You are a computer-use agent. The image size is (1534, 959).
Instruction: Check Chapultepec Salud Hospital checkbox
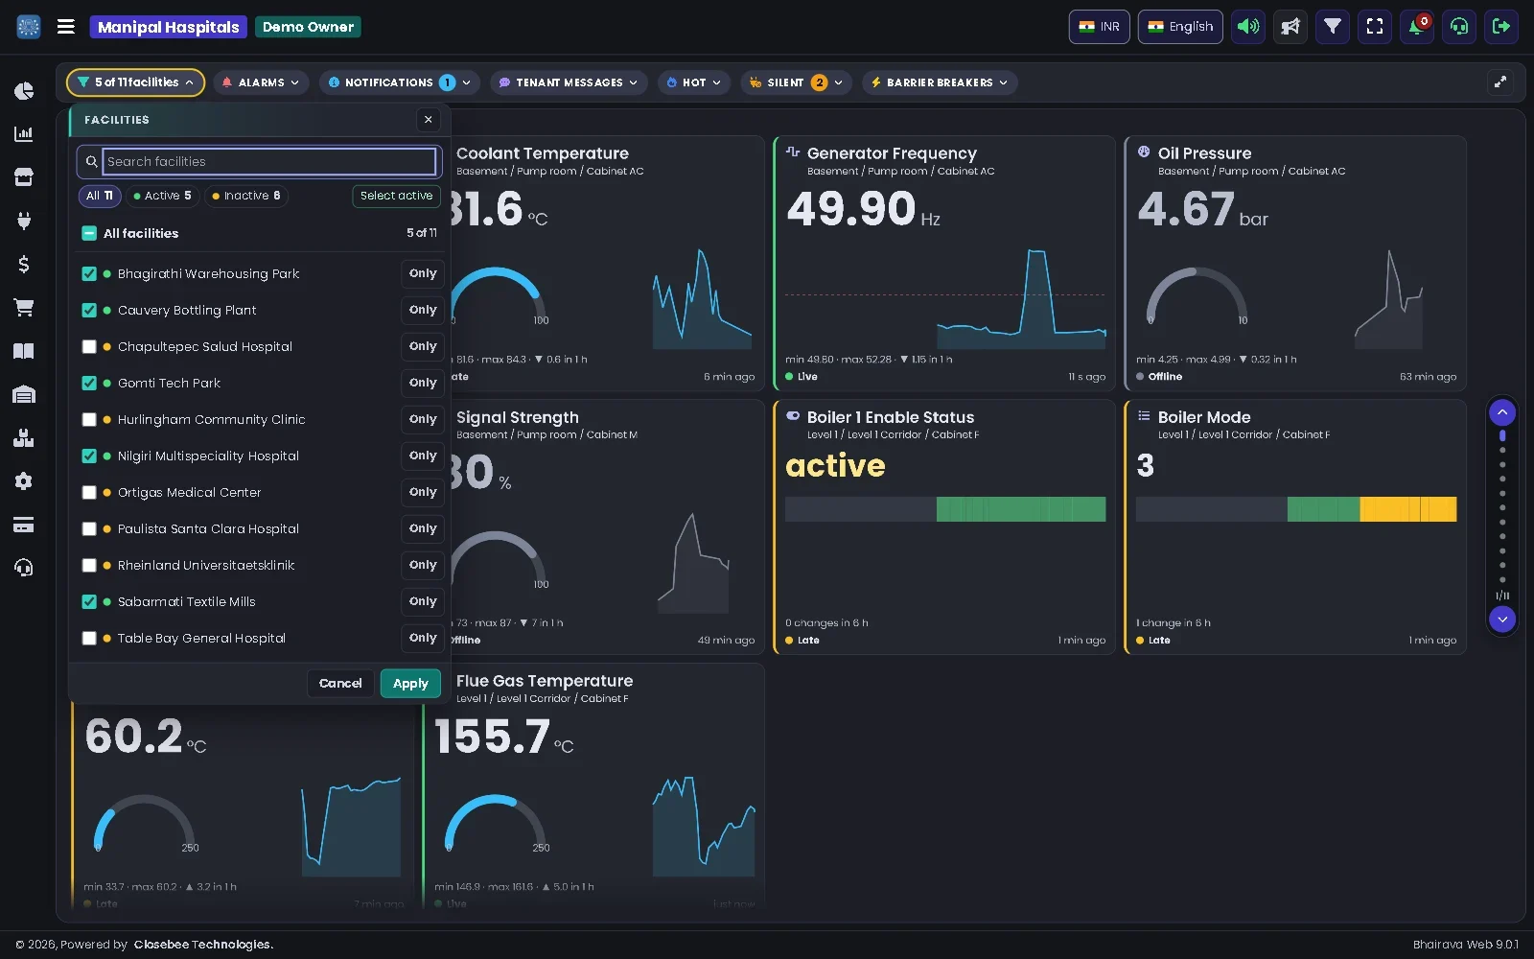pos(89,347)
